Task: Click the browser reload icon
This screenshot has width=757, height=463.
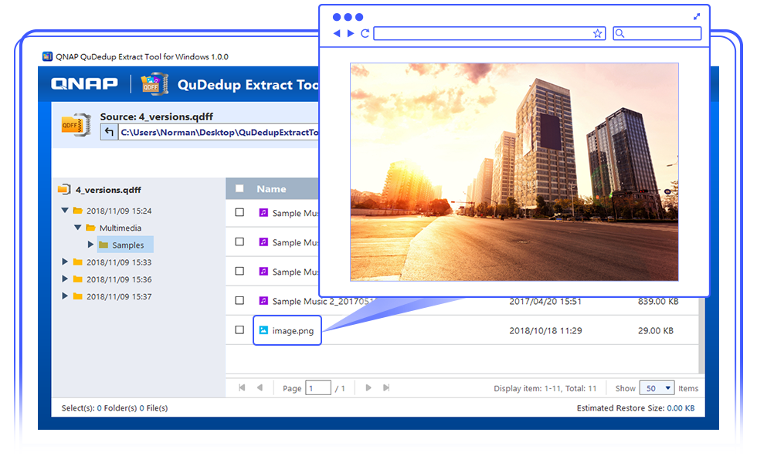Action: click(x=365, y=34)
